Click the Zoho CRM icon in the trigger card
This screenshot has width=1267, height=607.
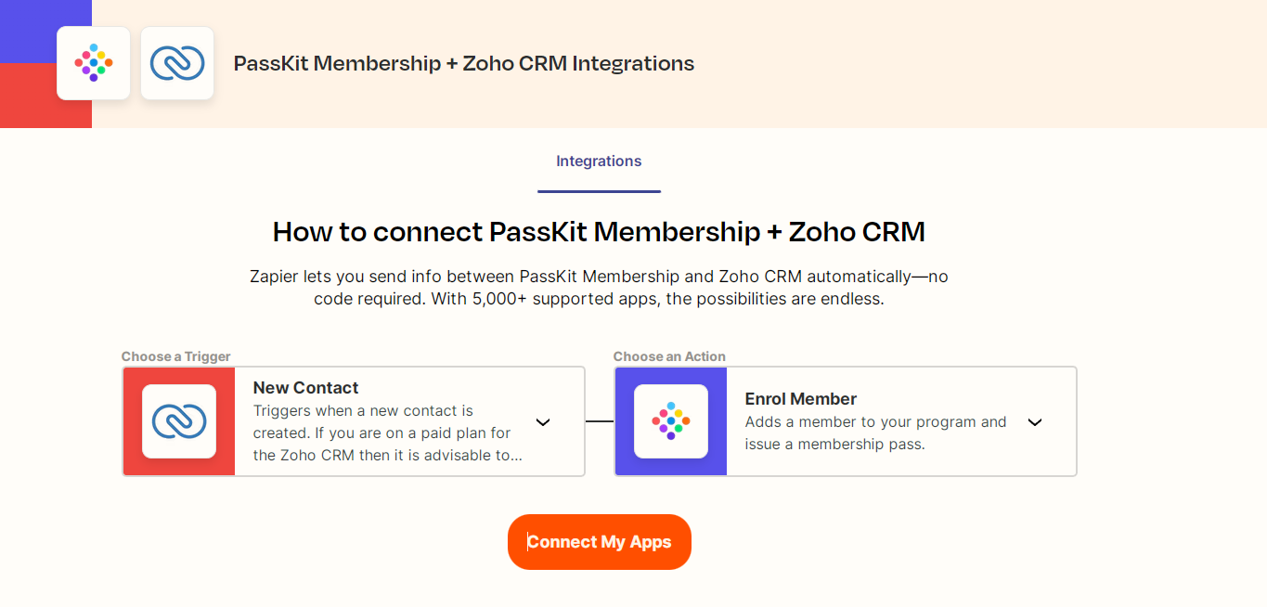point(179,421)
